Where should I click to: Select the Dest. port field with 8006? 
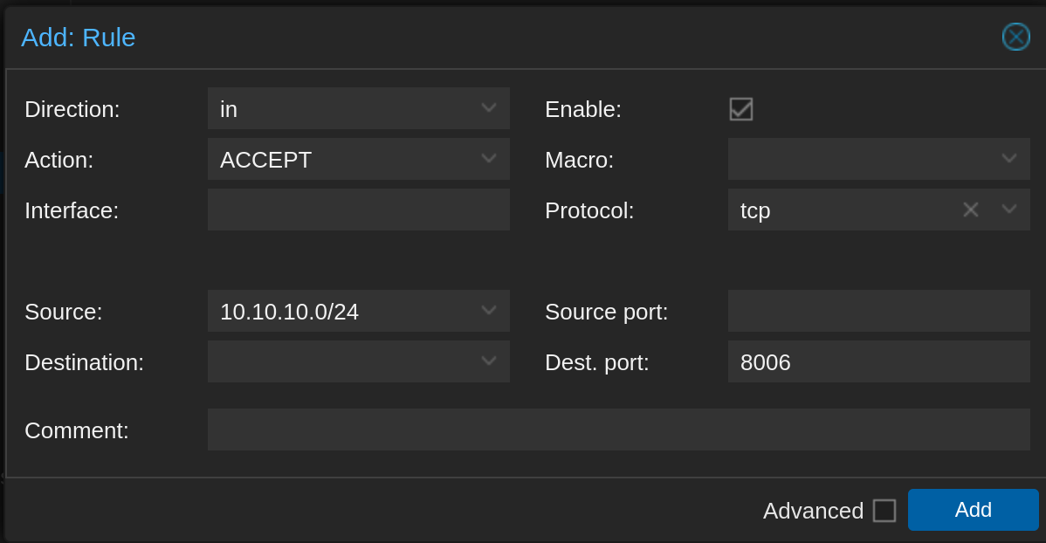point(879,361)
